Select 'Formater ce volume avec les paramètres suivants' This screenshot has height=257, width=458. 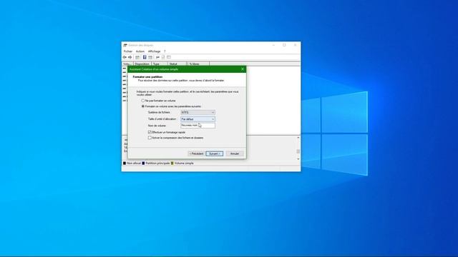[143, 106]
